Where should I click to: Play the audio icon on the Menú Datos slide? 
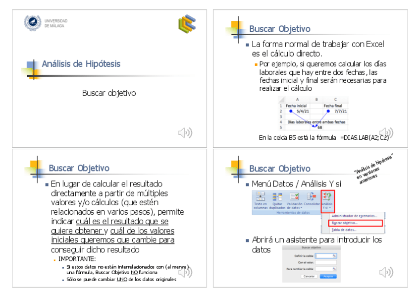click(x=386, y=272)
